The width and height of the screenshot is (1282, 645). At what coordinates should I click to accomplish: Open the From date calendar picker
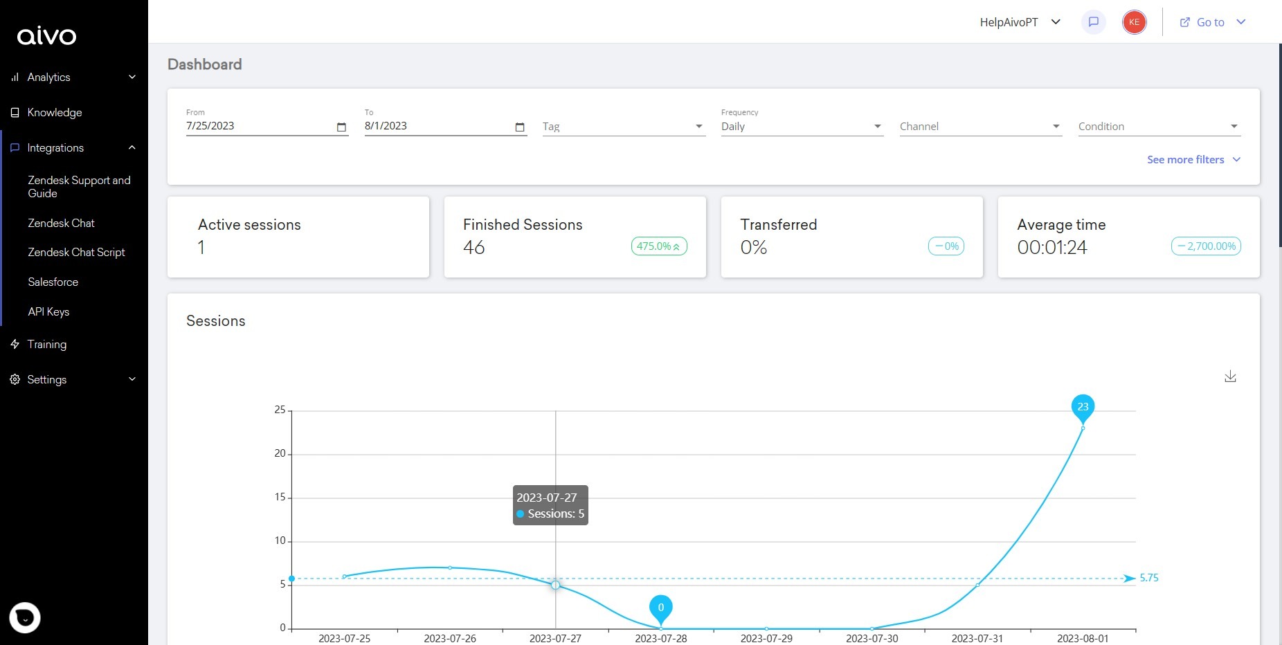tap(341, 127)
